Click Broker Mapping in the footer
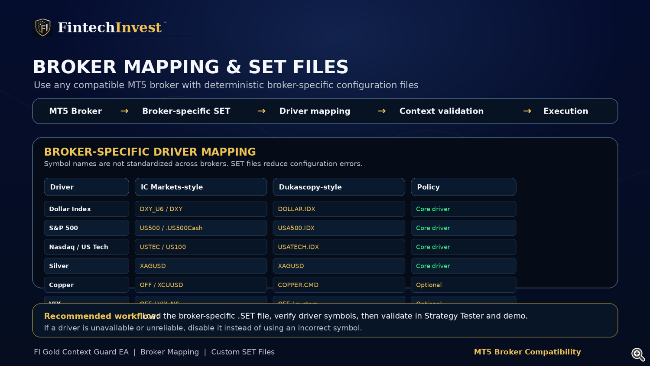Screen dimensions: 650x366 click(169, 352)
